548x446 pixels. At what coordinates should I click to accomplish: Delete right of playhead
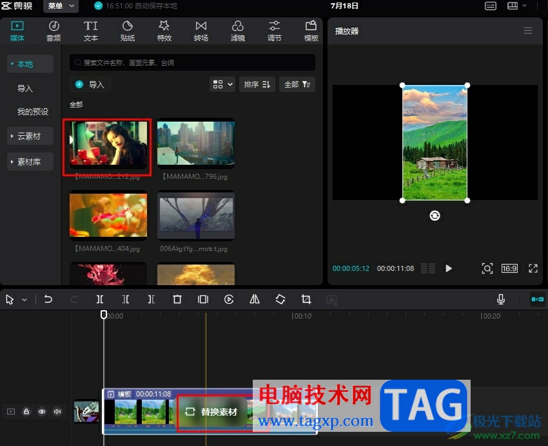pyautogui.click(x=152, y=299)
